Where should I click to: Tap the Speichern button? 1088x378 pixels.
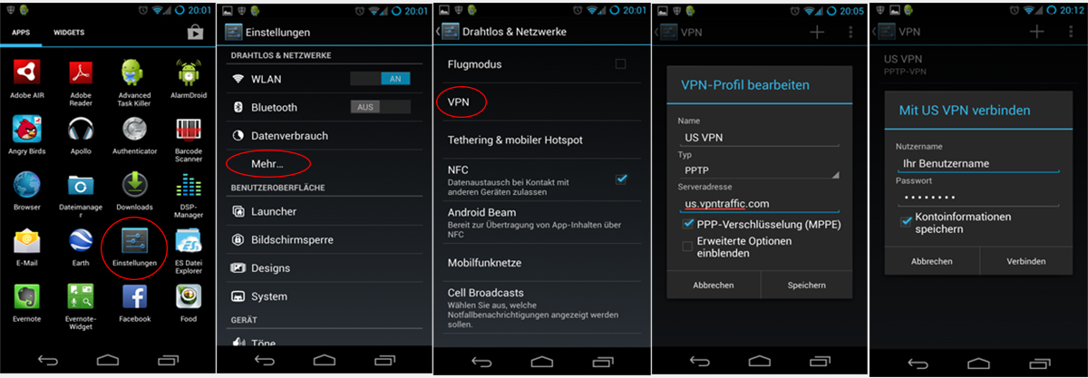tap(806, 285)
